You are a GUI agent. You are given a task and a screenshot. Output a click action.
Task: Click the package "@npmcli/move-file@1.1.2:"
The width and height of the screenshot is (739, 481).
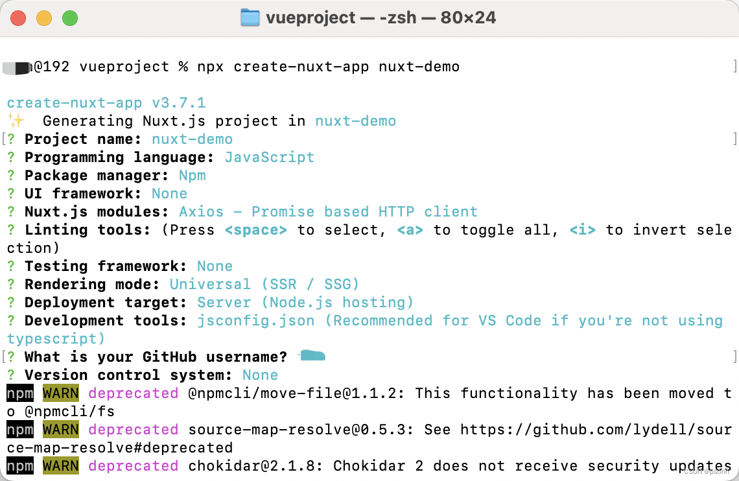(296, 393)
